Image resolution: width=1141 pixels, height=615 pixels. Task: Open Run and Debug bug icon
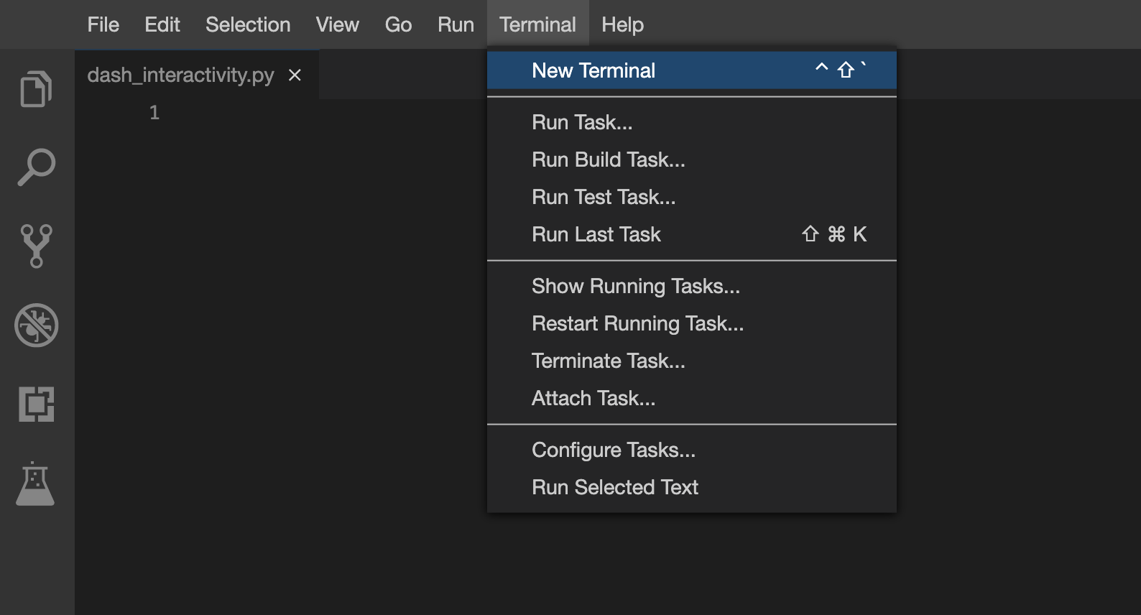pos(36,325)
